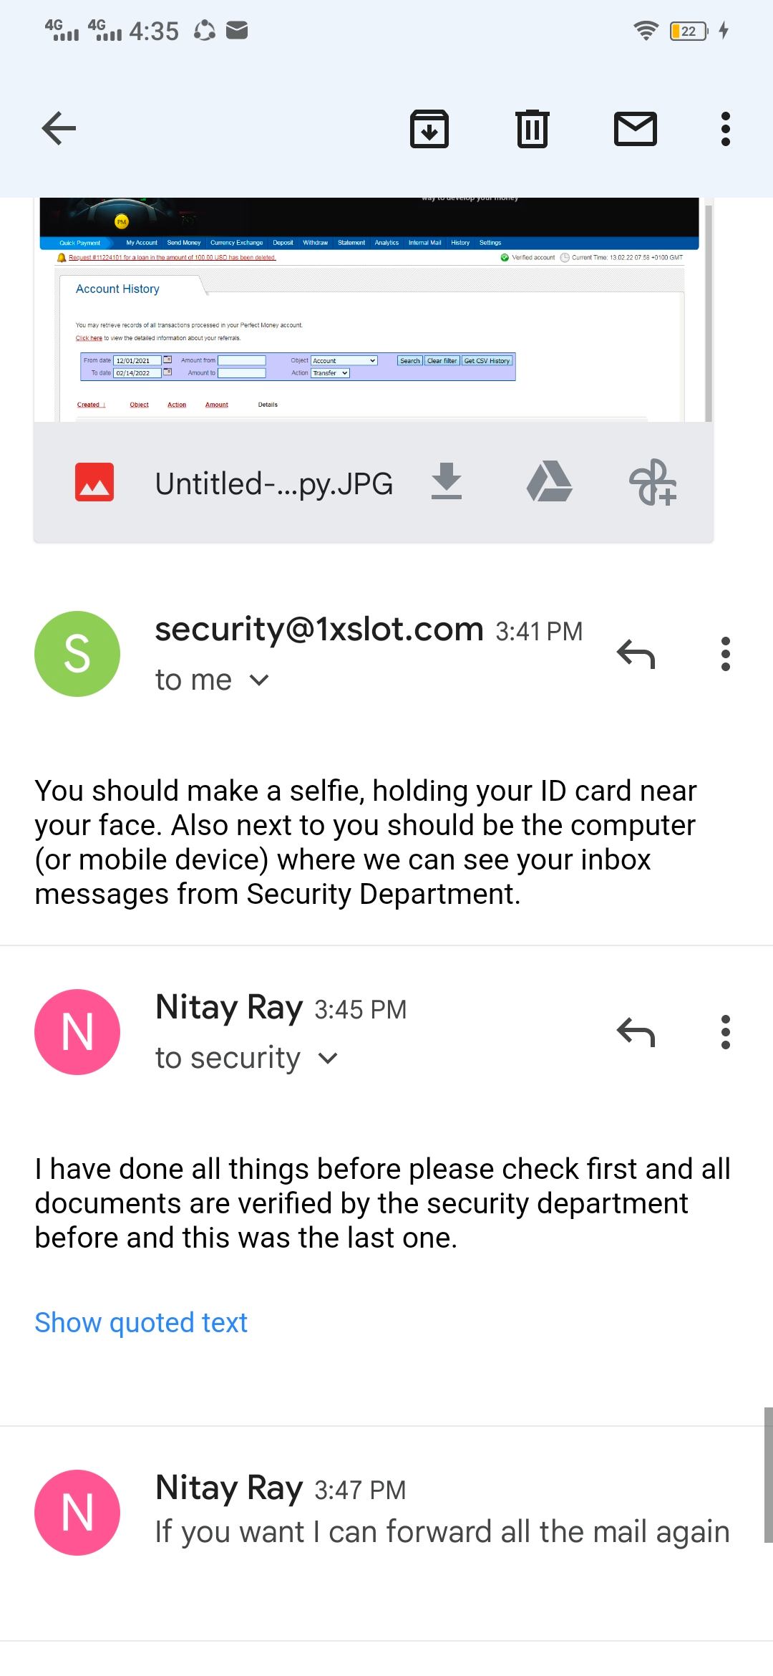
Task: Tap the pink N avatar at 3:45 PM
Action: tap(77, 1031)
